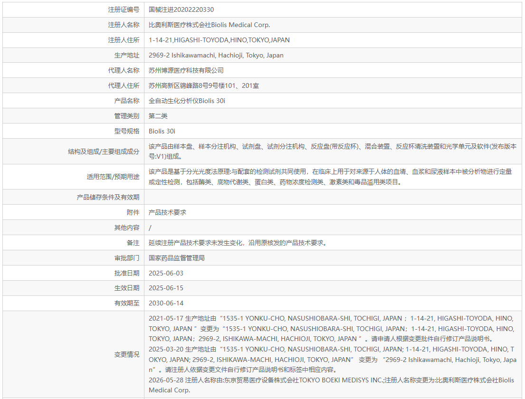Select agent name 苏州博源医疗科技有限公司
The width and height of the screenshot is (525, 399).
[186, 71]
